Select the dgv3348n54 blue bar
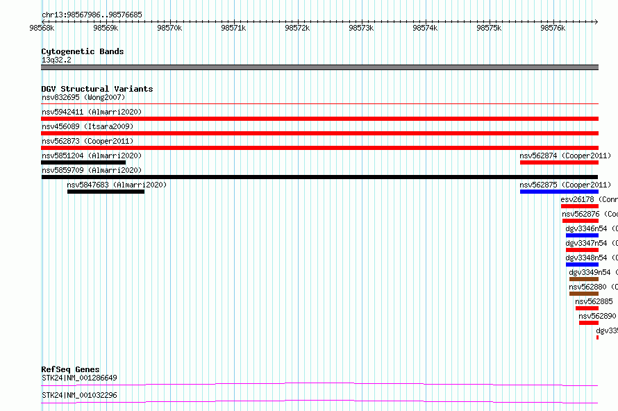Viewport: 618px width, 411px height. click(582, 265)
